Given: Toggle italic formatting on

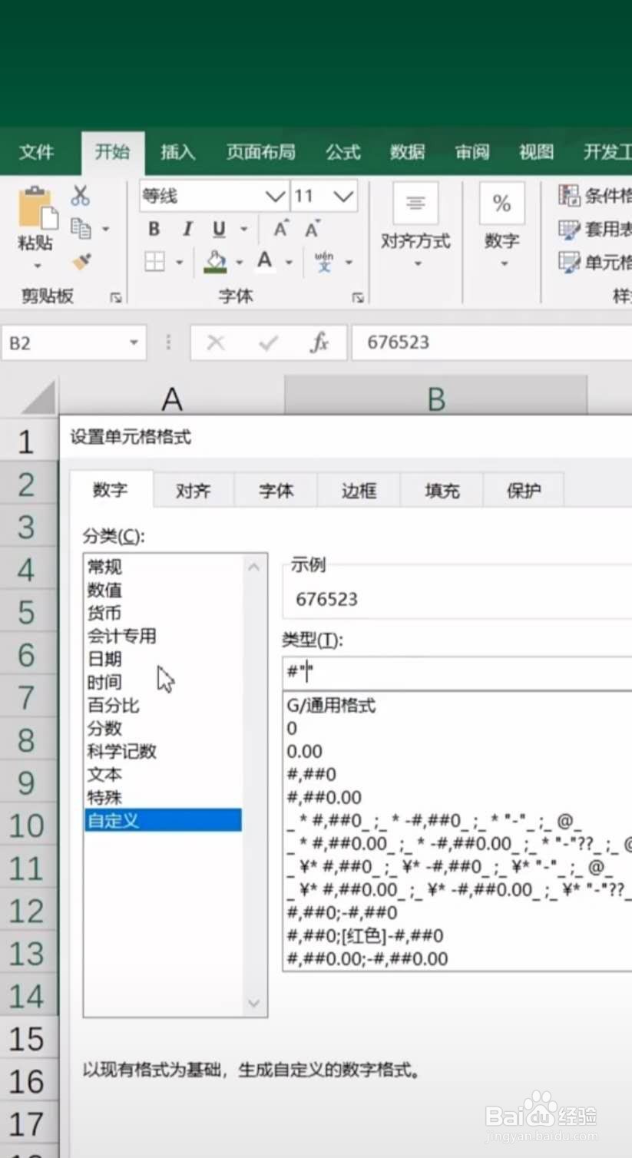Looking at the screenshot, I should 187,229.
